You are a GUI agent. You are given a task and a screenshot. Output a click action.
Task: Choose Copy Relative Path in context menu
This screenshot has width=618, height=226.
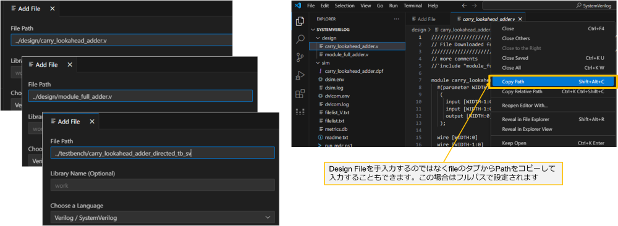coord(552,92)
